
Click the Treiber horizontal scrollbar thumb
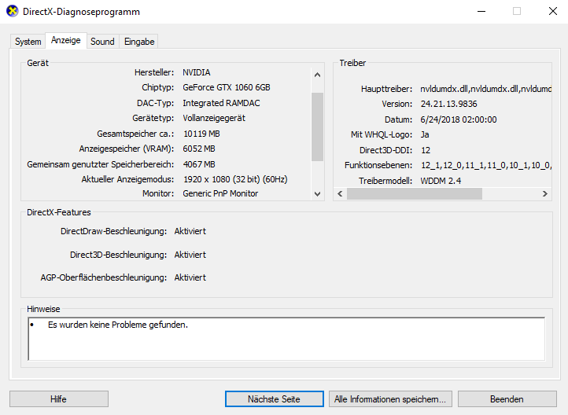tap(415, 194)
